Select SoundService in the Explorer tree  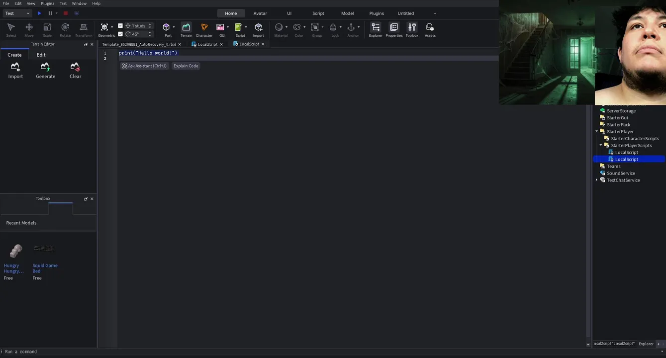pyautogui.click(x=621, y=173)
